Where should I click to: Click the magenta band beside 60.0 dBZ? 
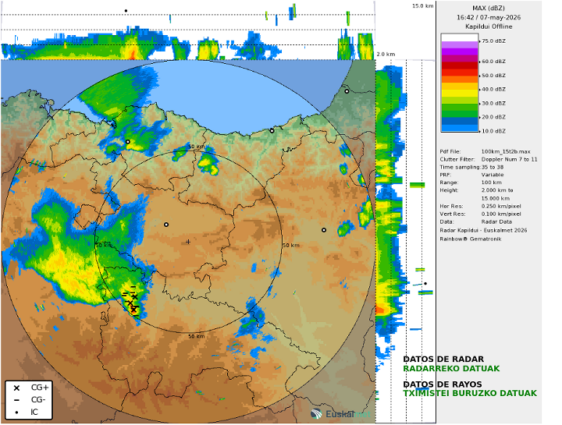(x=460, y=58)
